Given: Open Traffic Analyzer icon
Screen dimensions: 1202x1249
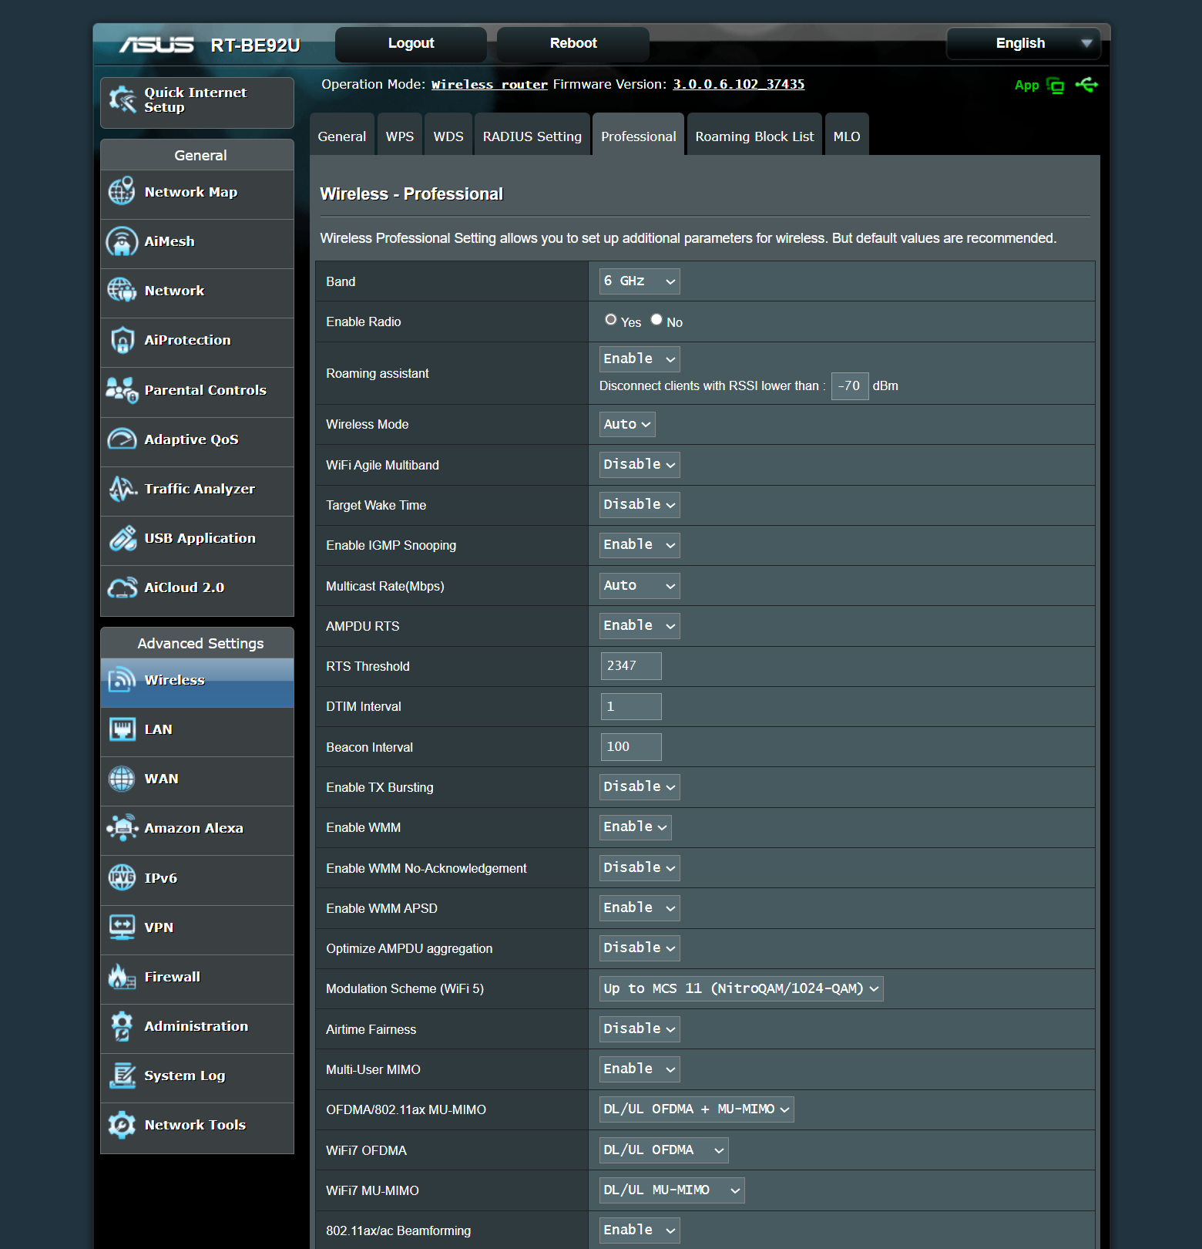Looking at the screenshot, I should pos(122,488).
